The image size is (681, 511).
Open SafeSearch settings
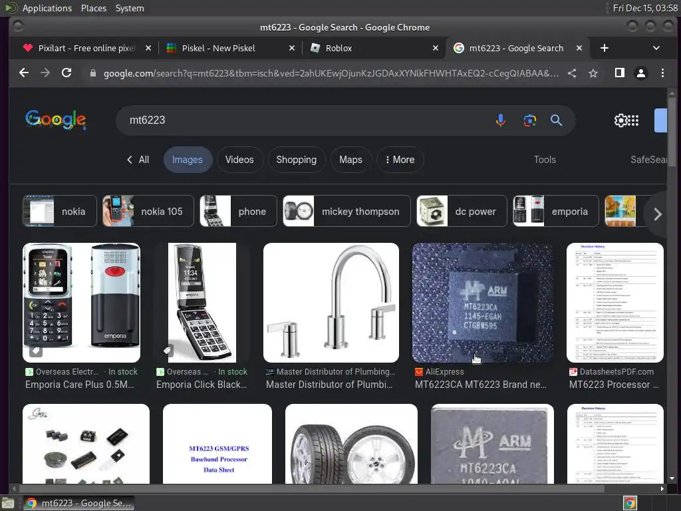648,160
